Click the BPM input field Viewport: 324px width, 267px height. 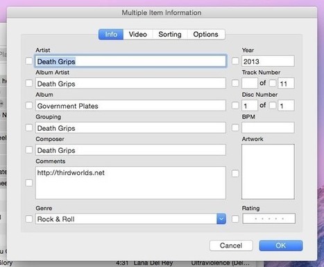[x=268, y=128]
